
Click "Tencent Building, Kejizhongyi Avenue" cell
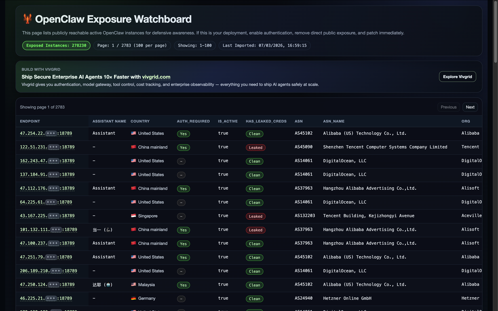pyautogui.click(x=369, y=216)
